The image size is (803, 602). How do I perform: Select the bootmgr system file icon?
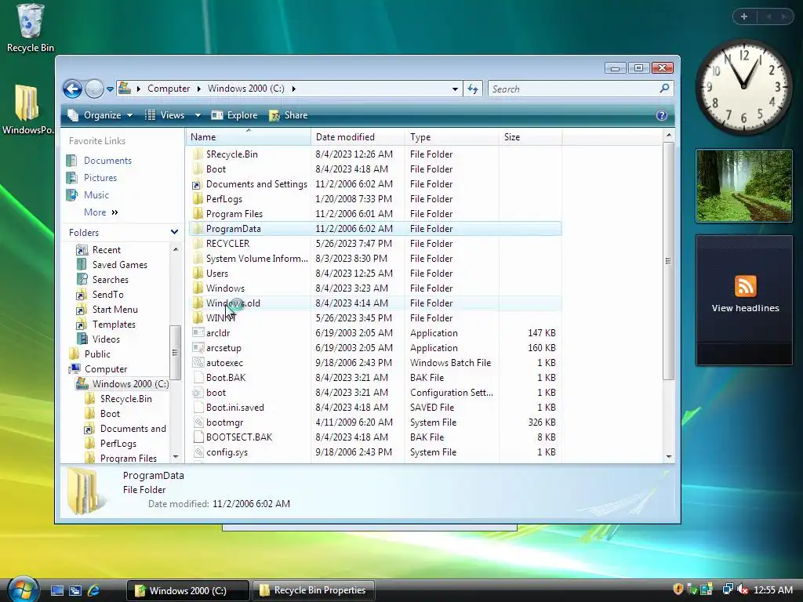198,422
